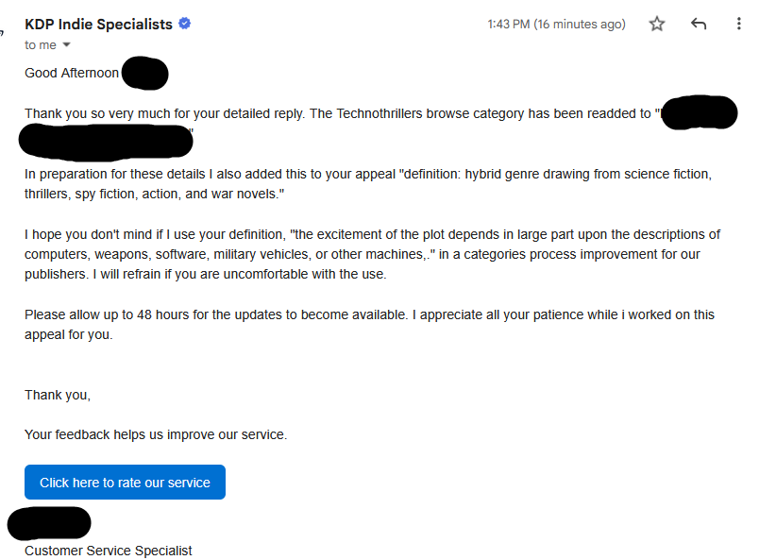The image size is (759, 560).
Task: Click sender name KDP Indie Specialists
Action: (98, 25)
